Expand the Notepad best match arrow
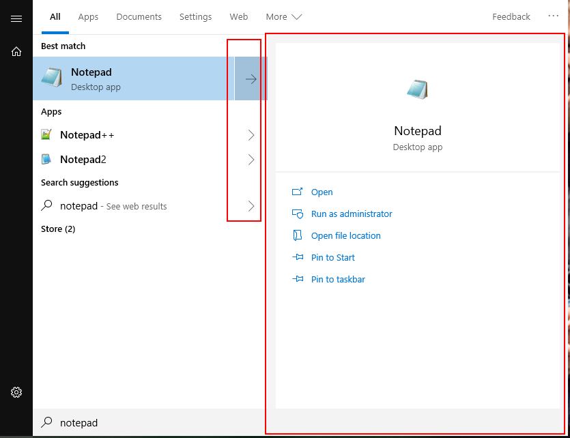570x438 pixels. (x=251, y=79)
